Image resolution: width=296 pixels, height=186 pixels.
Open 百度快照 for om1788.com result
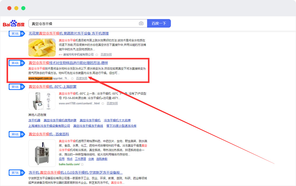click(112, 103)
